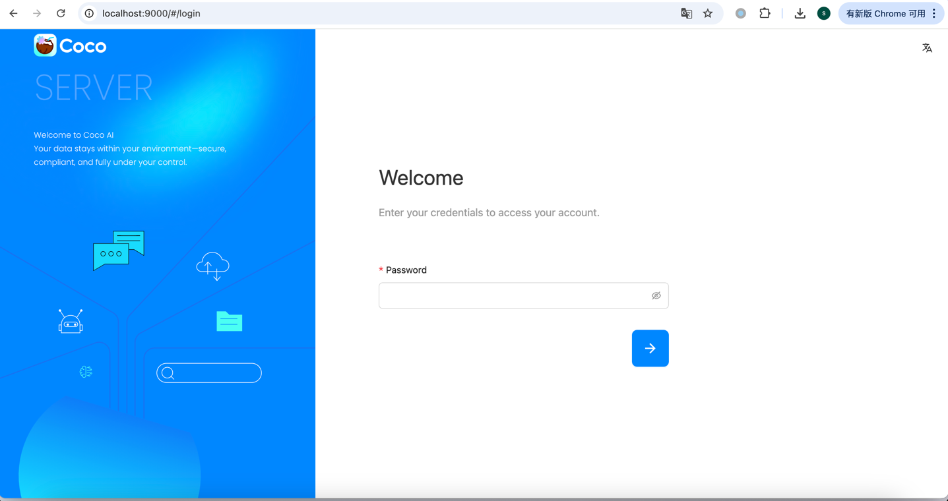
Task: Open Chrome three-dot menu
Action: click(934, 13)
